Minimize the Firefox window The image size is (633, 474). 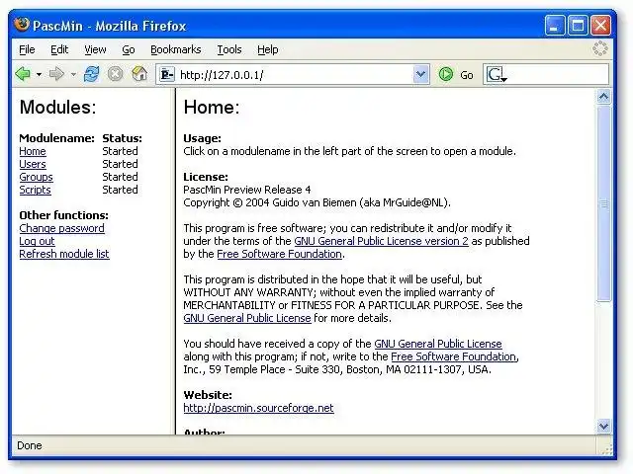(554, 26)
